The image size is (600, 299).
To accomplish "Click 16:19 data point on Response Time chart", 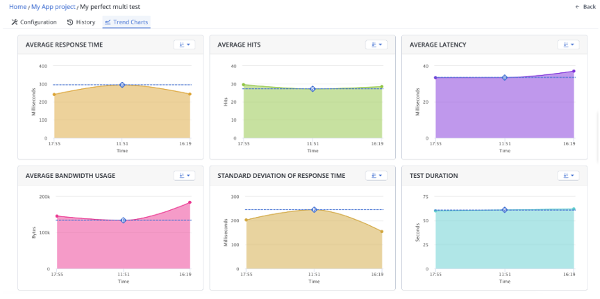I will pyautogui.click(x=190, y=94).
